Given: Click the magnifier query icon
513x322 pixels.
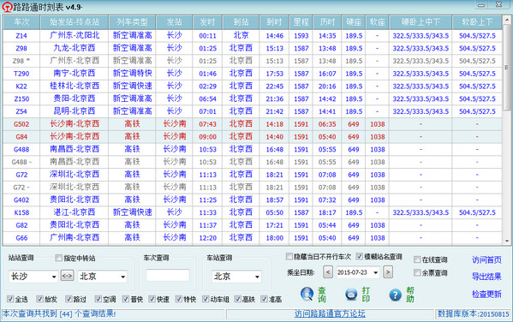Looking at the screenshot, I should tap(307, 295).
